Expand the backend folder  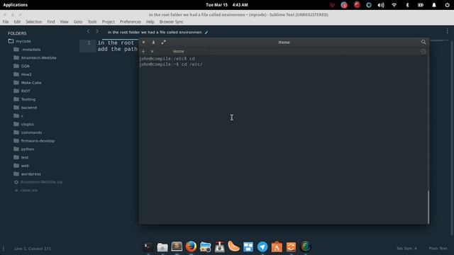(28, 108)
